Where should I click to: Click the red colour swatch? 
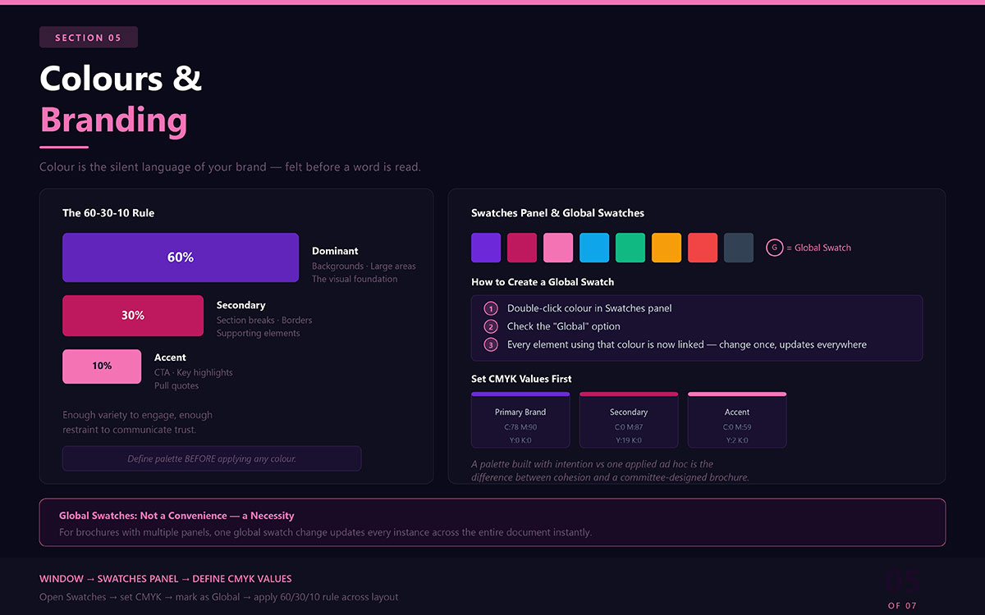coord(703,248)
